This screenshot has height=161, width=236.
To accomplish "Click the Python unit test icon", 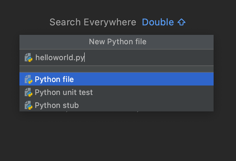I will (29, 92).
